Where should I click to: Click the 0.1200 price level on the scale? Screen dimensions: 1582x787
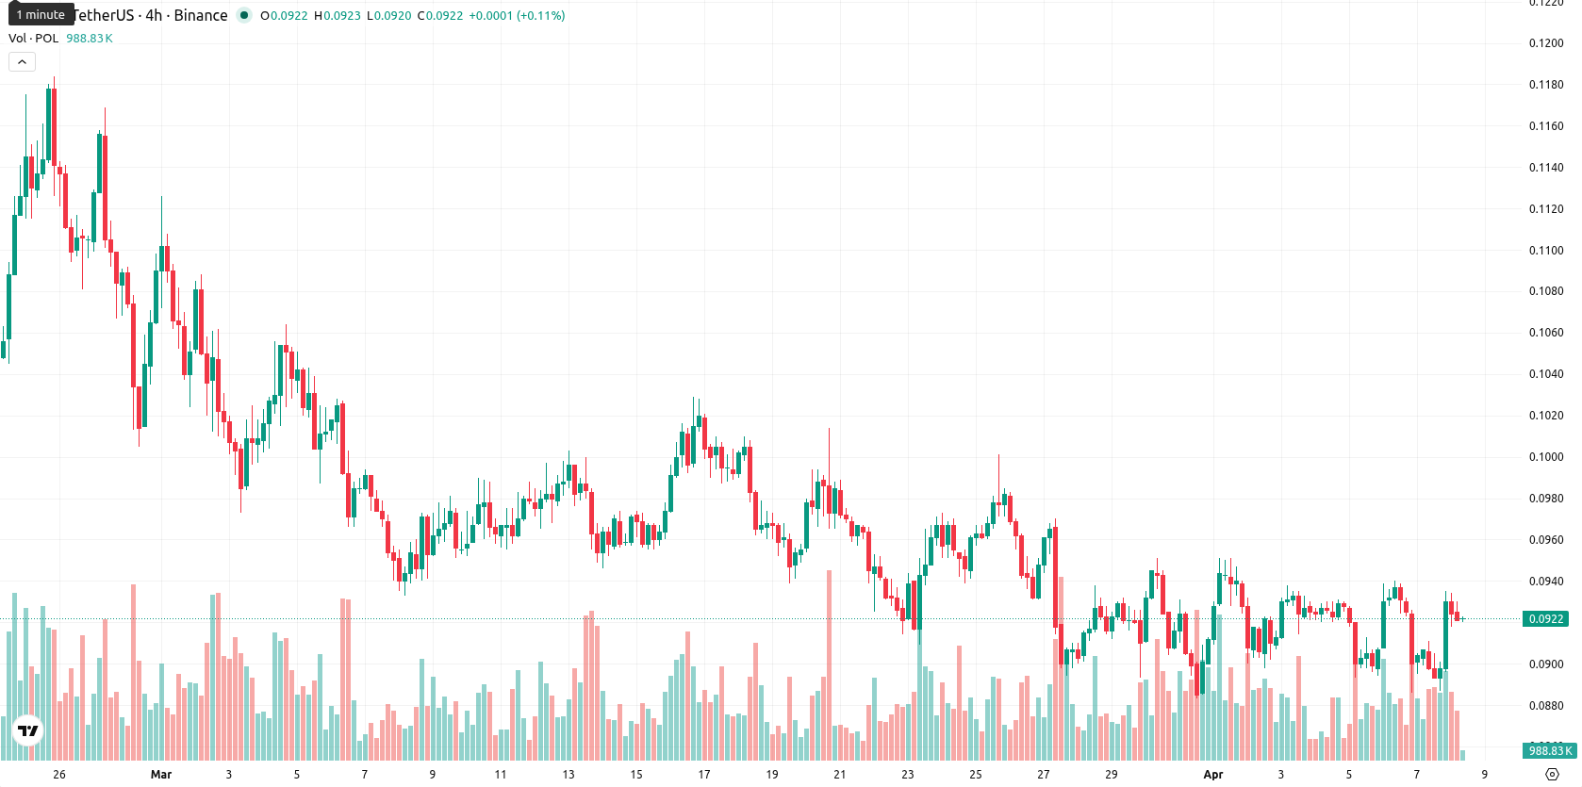point(1546,43)
